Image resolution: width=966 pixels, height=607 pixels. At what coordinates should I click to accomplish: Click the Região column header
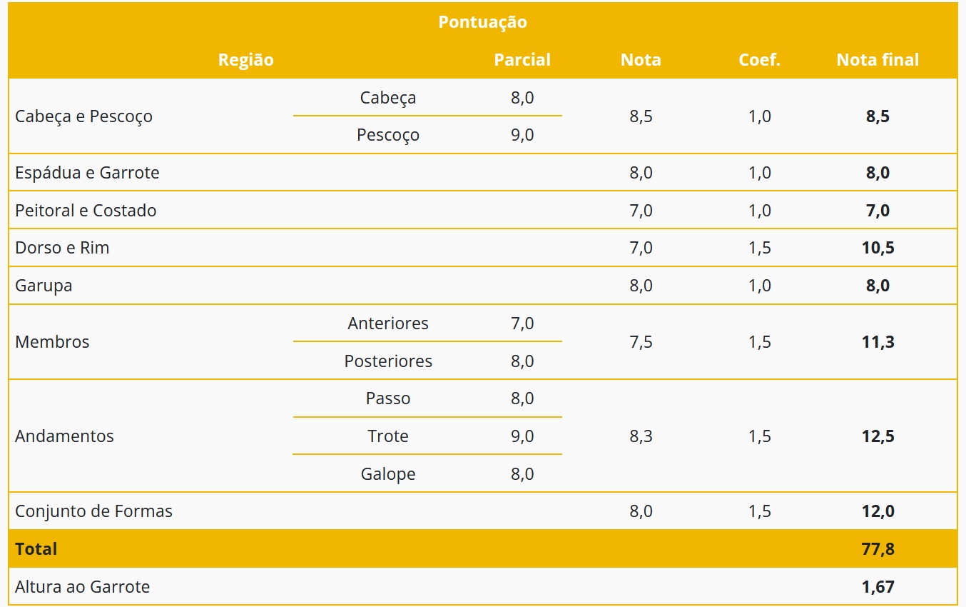[x=245, y=60]
